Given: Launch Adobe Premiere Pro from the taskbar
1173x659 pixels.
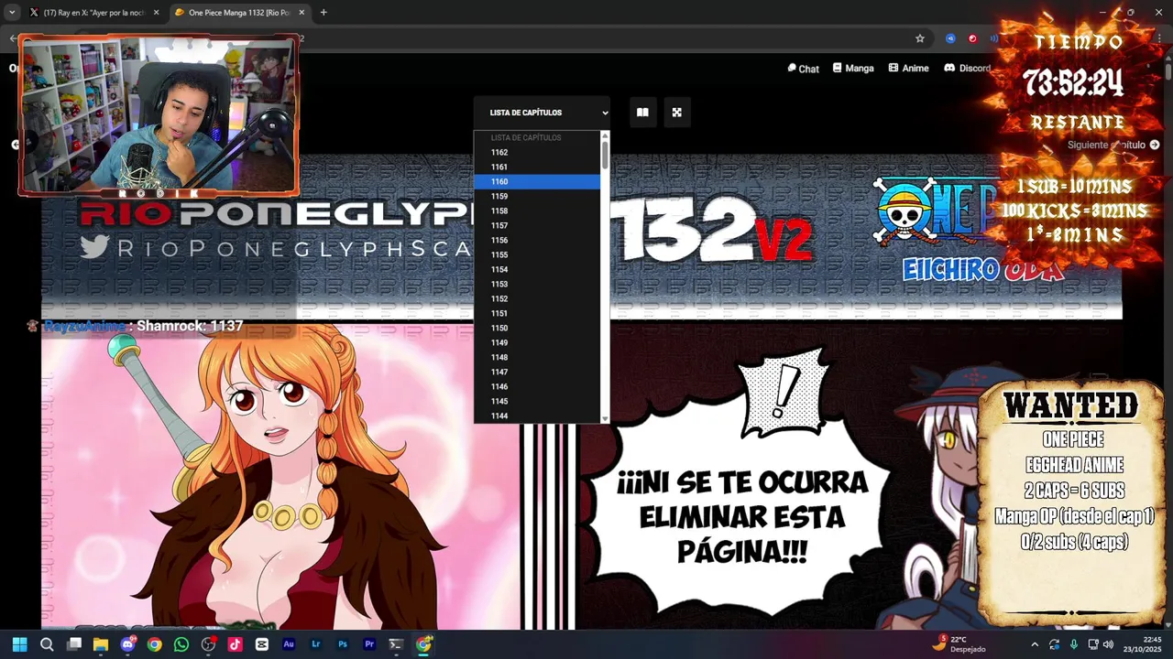Looking at the screenshot, I should coord(369,644).
